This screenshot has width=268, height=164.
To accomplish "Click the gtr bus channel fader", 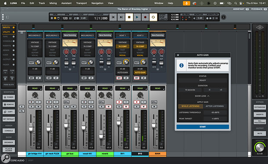I will (x=66, y=123).
